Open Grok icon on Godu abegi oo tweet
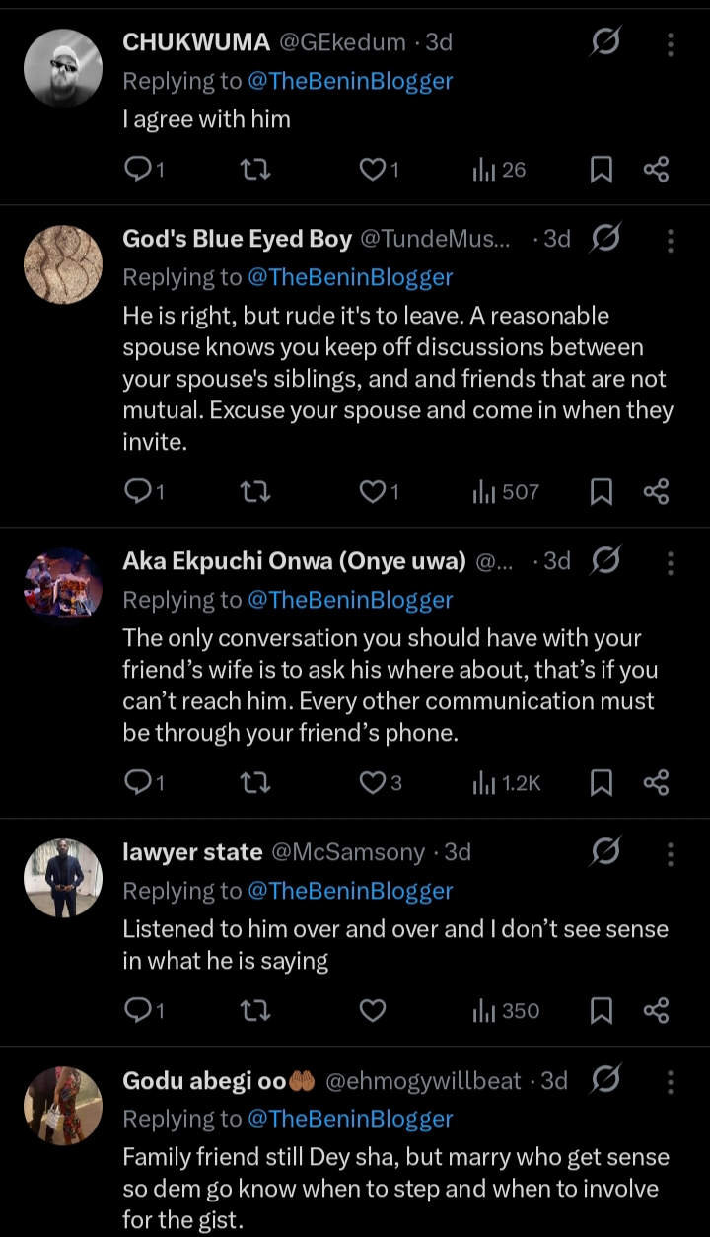Screen dimensions: 710x1237 606,1080
